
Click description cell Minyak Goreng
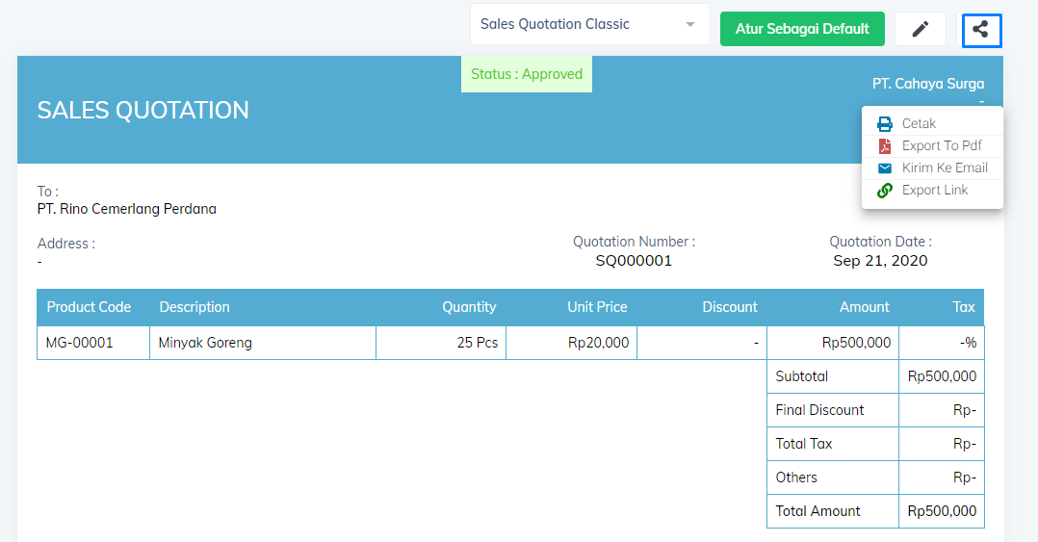[x=263, y=343]
